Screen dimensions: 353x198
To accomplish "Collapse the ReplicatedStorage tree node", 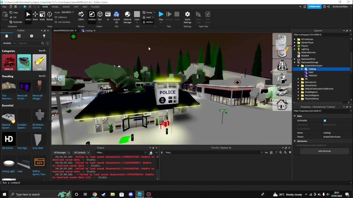I will (x=295, y=62).
